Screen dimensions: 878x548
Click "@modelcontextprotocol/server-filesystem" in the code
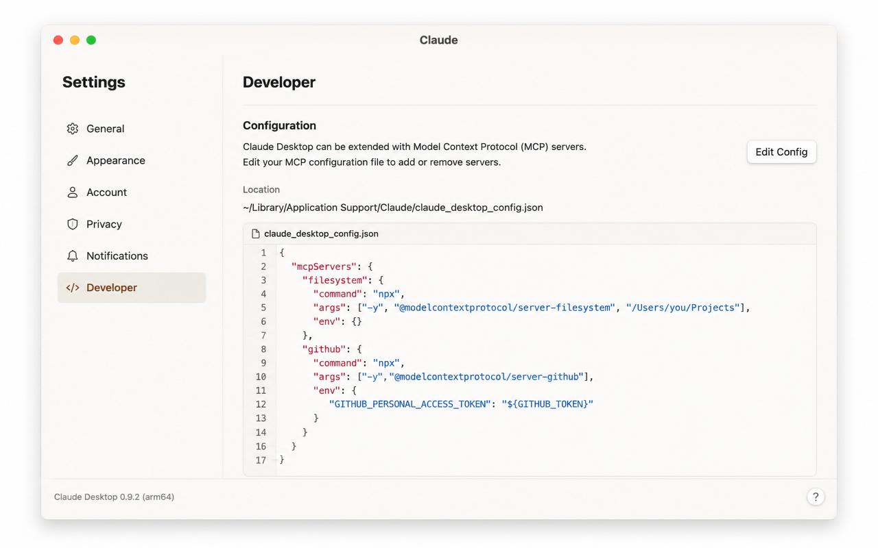(x=504, y=308)
